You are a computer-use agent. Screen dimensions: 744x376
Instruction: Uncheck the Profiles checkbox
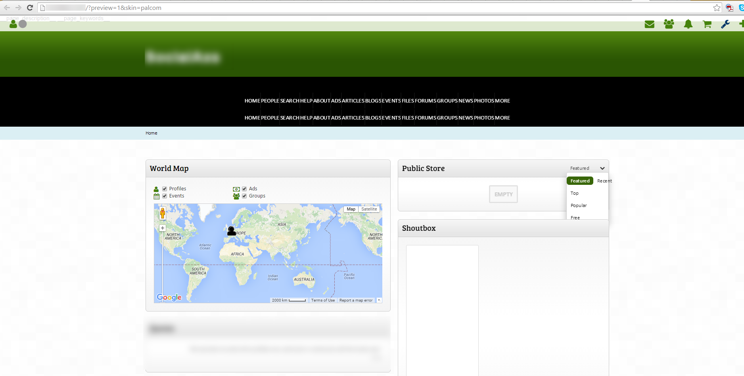coord(165,189)
